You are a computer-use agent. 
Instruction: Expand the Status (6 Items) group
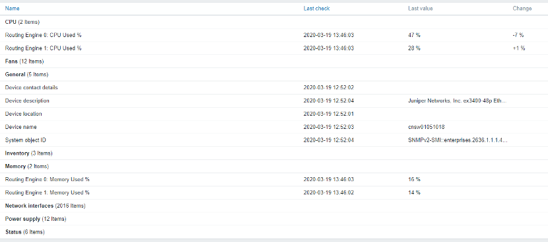coord(25,232)
